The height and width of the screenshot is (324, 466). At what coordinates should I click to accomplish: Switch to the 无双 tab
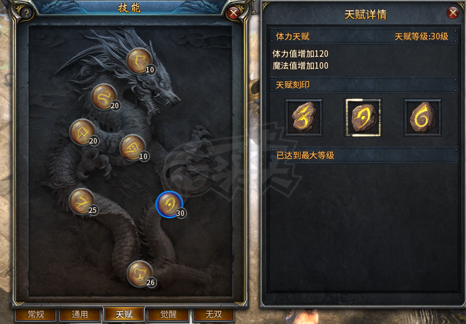click(x=213, y=314)
